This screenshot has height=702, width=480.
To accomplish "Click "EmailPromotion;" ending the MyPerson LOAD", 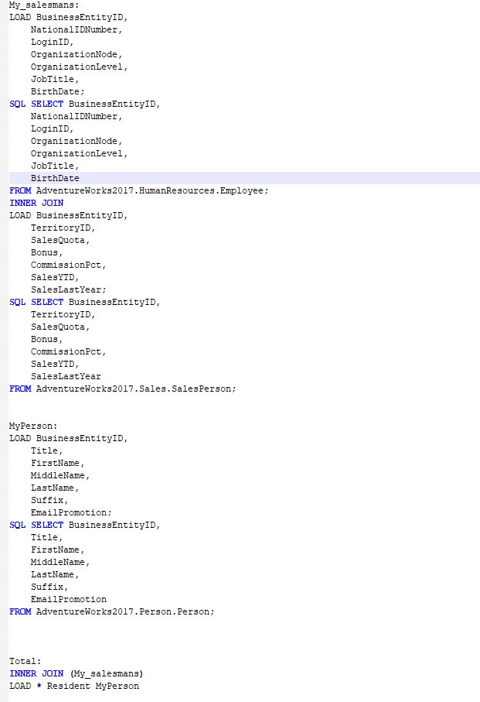I will pyautogui.click(x=71, y=513).
